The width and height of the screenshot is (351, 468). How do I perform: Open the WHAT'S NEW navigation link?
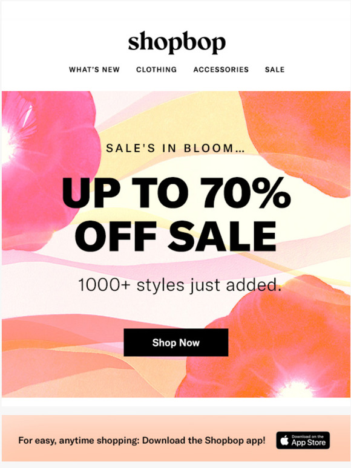94,70
